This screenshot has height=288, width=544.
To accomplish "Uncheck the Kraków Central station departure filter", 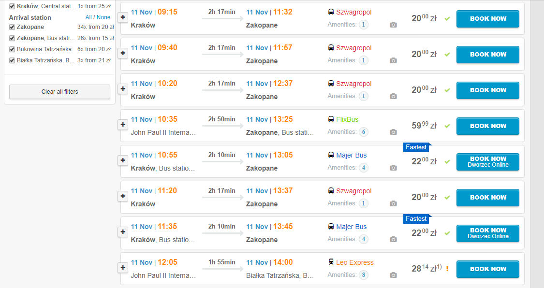I will (x=12, y=6).
